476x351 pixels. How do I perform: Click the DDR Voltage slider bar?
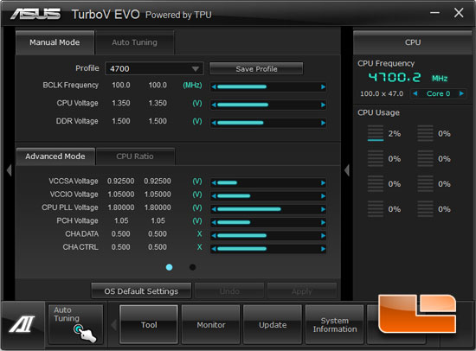pyautogui.click(x=268, y=123)
